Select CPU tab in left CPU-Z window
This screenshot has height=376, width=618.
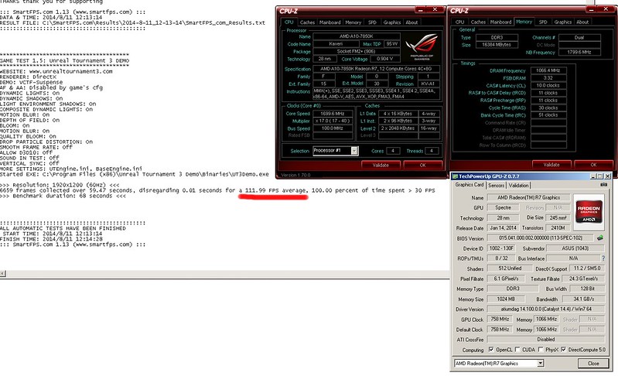(x=289, y=22)
